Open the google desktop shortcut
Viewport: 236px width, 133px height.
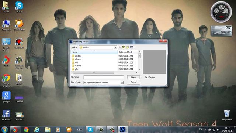6,97
